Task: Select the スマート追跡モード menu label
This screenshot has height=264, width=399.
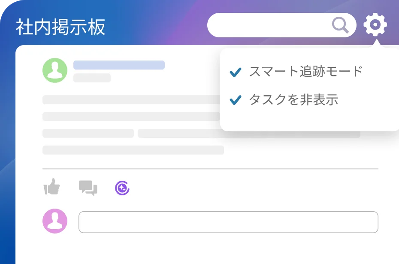Action: 306,72
